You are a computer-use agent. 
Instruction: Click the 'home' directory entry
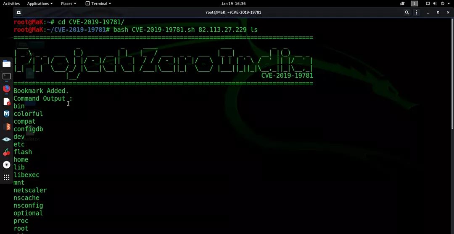pyautogui.click(x=21, y=159)
